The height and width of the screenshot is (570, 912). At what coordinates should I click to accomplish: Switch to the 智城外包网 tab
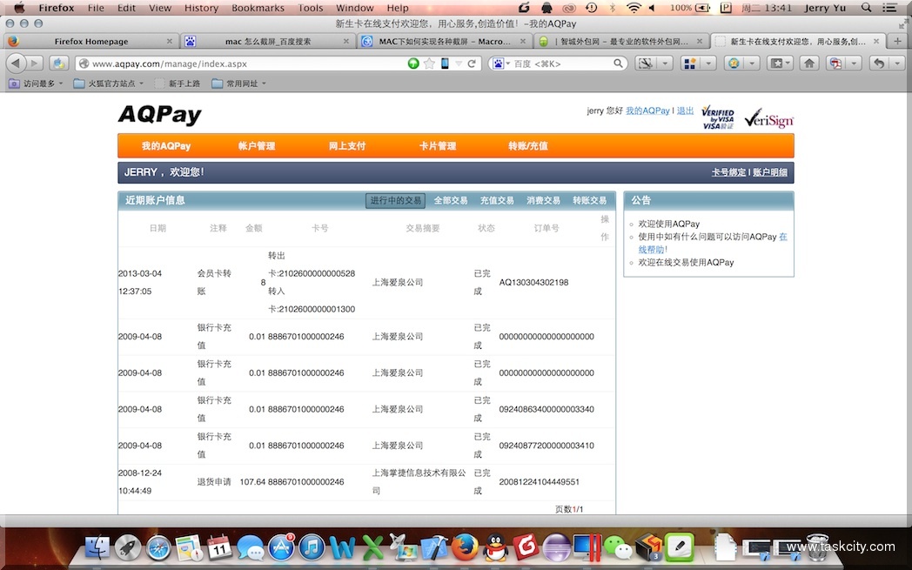point(620,41)
